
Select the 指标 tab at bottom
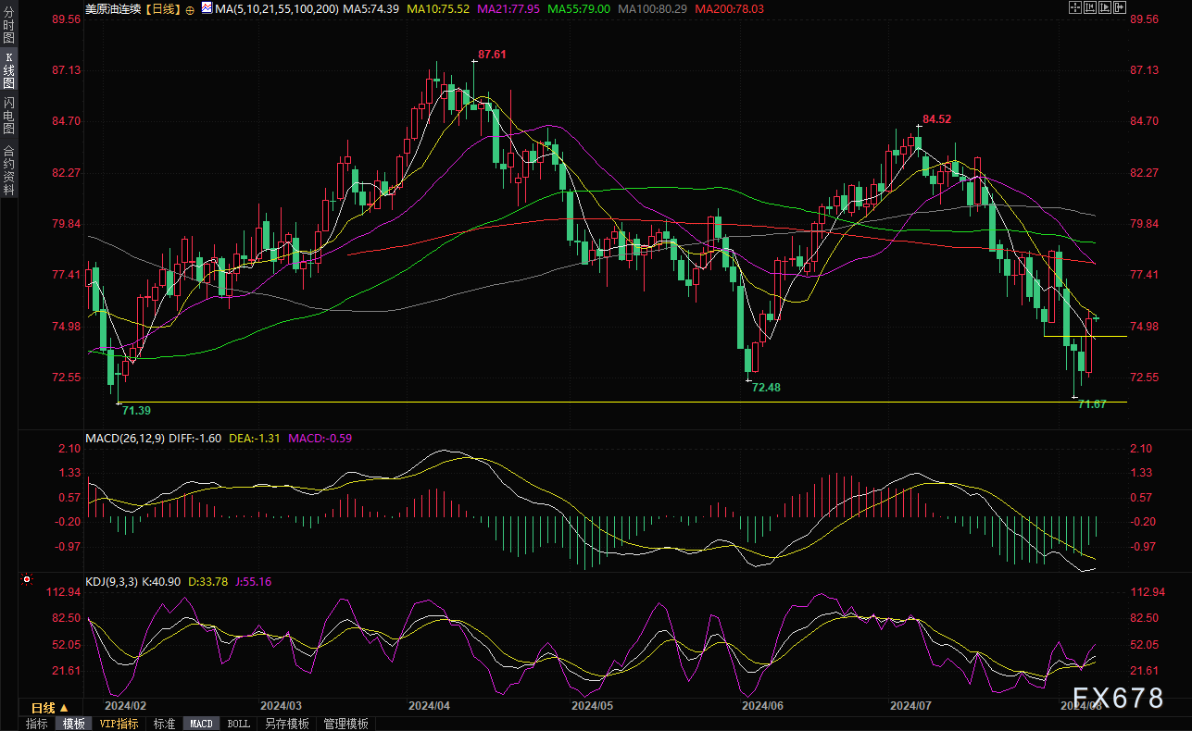pos(36,724)
